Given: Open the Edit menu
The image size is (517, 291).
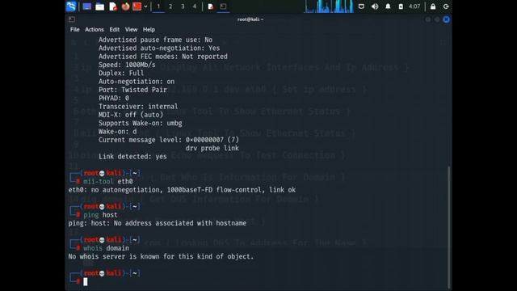Looking at the screenshot, I should pyautogui.click(x=115, y=29).
